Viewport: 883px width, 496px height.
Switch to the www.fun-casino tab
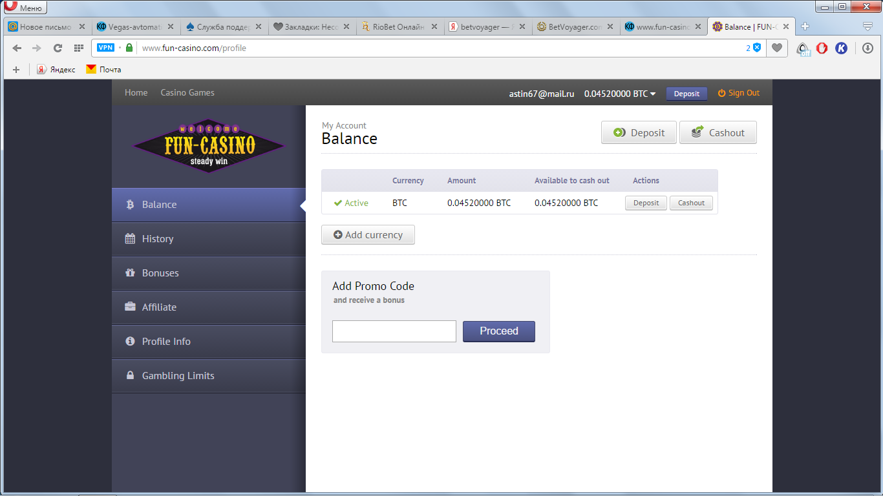pos(663,27)
